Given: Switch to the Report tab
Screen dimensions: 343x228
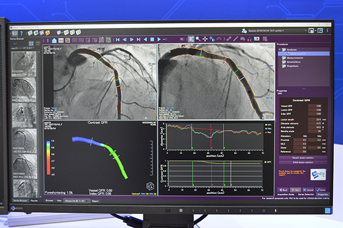Looking at the screenshot, I should click(x=95, y=201).
